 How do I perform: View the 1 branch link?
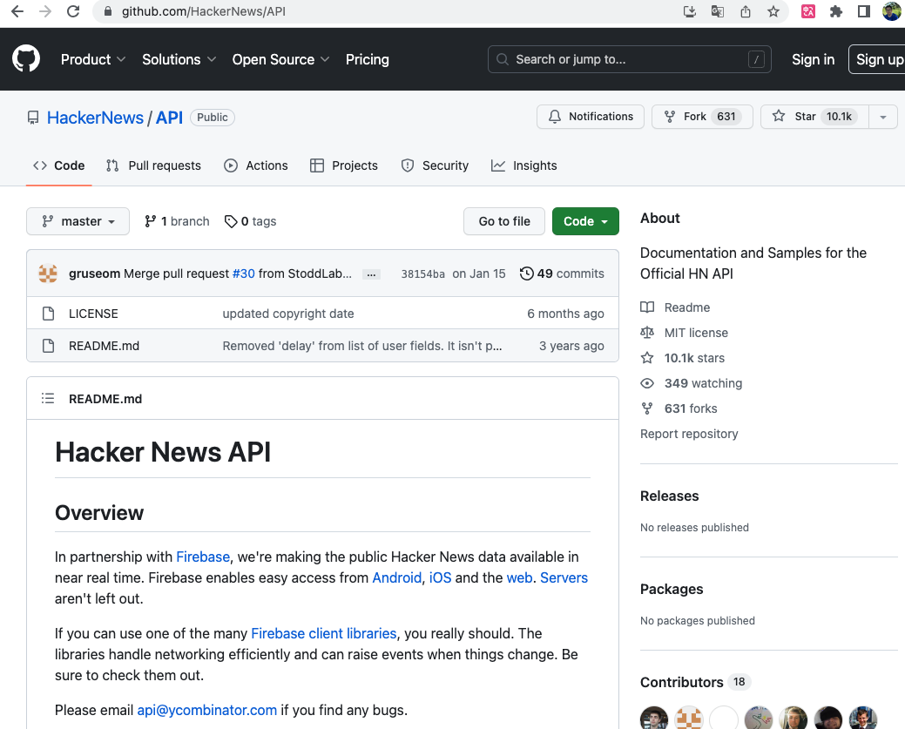point(177,221)
